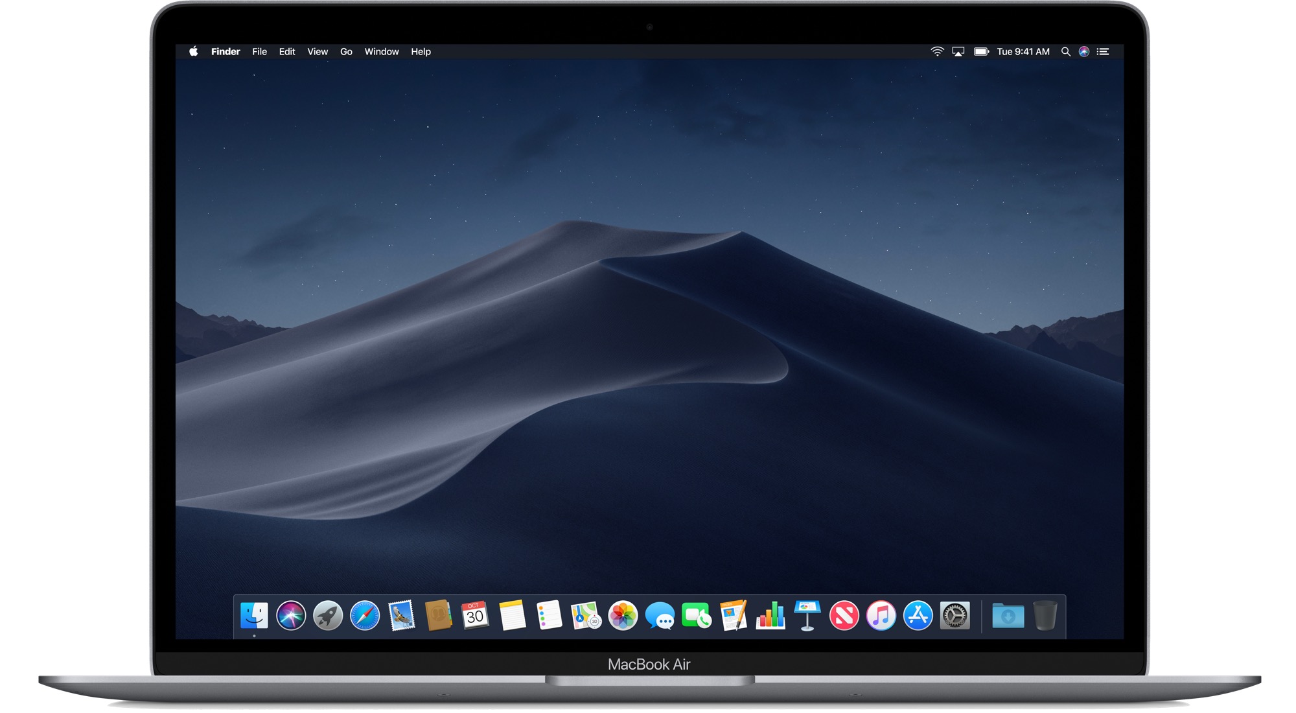This screenshot has width=1296, height=713.
Task: Launch Siri from the Dock
Action: tap(291, 615)
